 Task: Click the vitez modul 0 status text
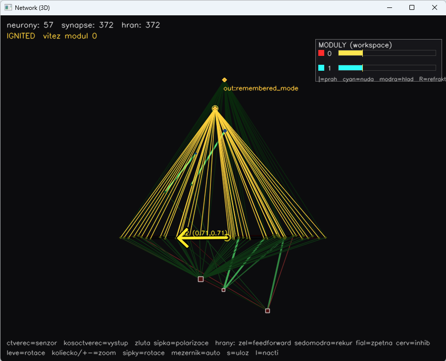tap(70, 36)
